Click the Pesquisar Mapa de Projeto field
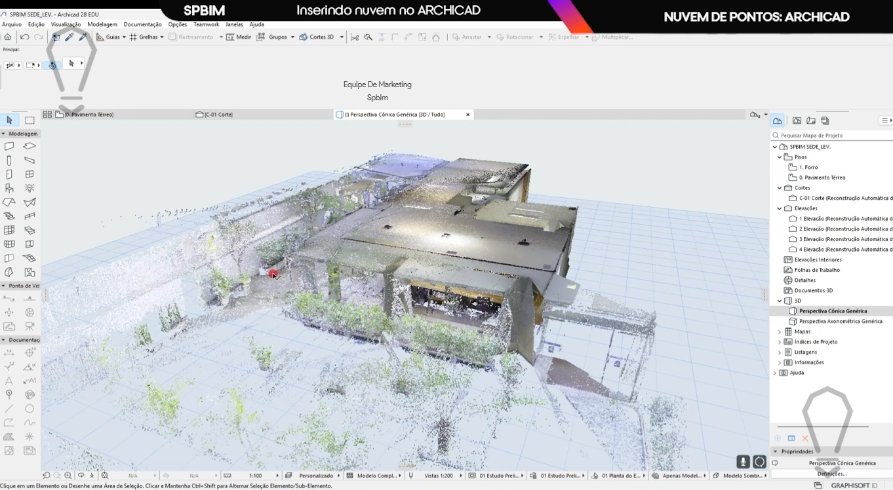893x490 pixels. coord(833,136)
